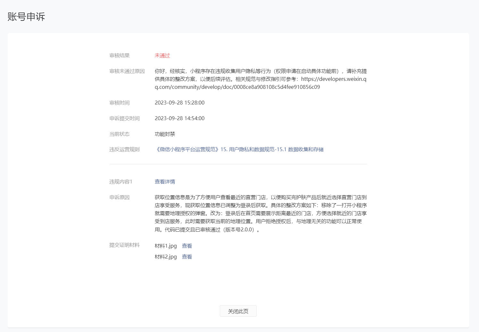Click the 关闭此页 button
This screenshot has width=479, height=332.
[238, 311]
